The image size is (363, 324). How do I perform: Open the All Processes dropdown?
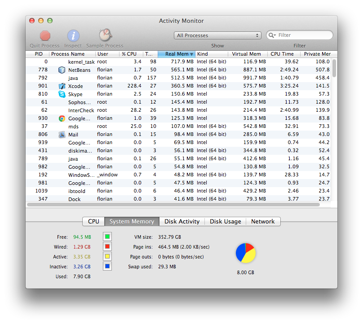coord(217,35)
